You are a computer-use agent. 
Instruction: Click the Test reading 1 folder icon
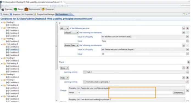tap(5, 28)
